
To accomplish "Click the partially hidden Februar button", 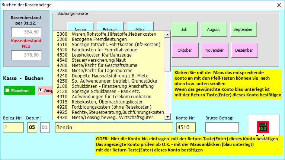I will coord(110,27).
